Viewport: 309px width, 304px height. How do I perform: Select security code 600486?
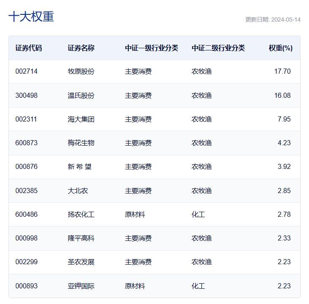(26, 214)
